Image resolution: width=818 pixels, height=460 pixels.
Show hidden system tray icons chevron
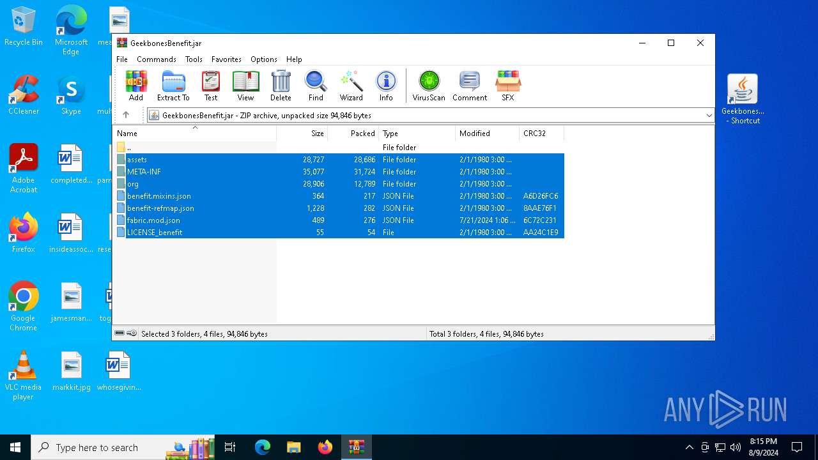(689, 447)
